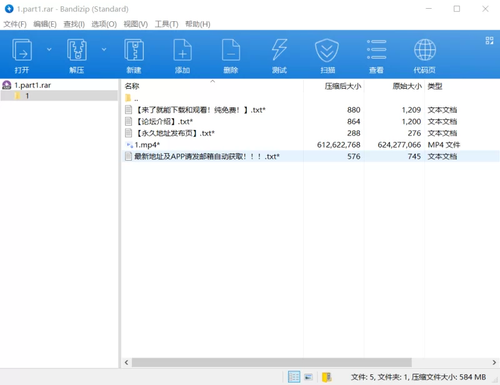Click the compressed size 288 cell
This screenshot has width=500, height=385.
(x=354, y=133)
